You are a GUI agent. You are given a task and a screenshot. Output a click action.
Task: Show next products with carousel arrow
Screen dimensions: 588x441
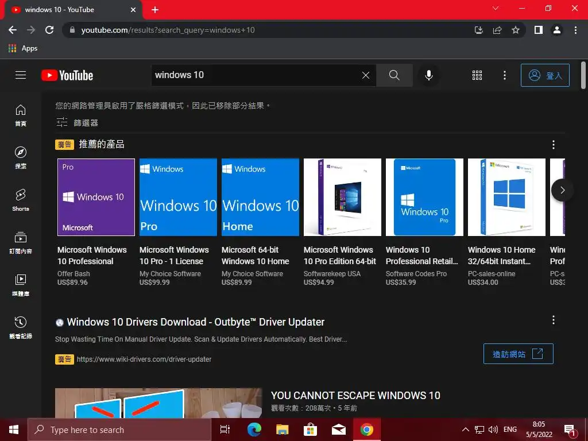[562, 190]
